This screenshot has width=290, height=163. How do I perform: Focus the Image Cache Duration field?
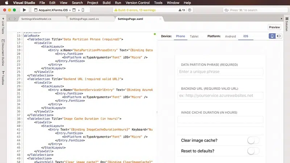220,120
